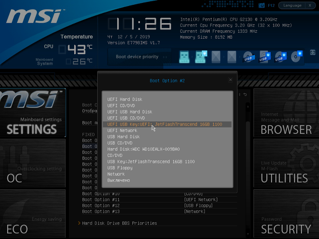The width and height of the screenshot is (319, 239).
Task: Select USB Key JetFlashTranscend 16GB option
Action: 167,162
